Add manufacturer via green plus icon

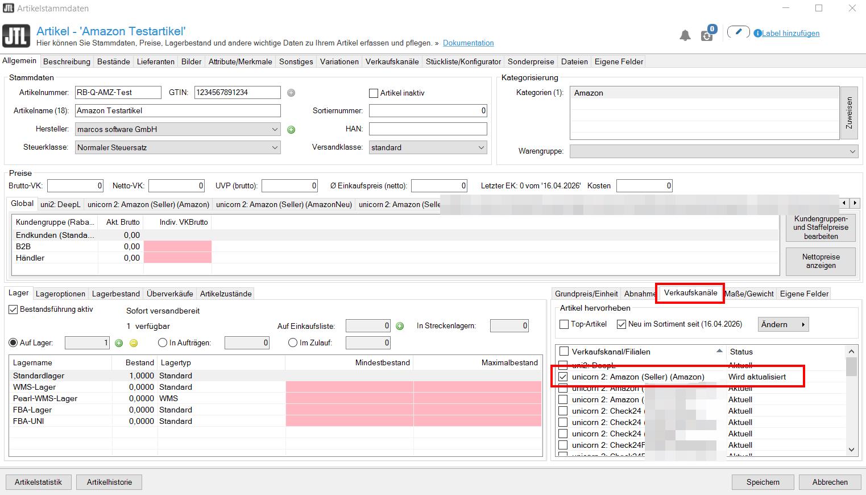coord(291,130)
